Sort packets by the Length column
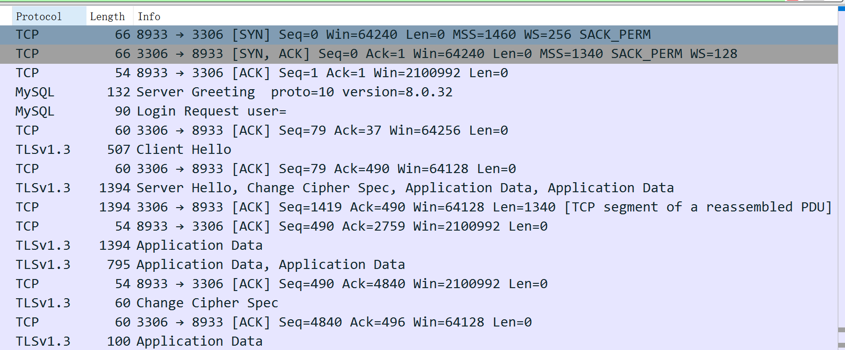Screen dimensions: 845x350 point(107,16)
